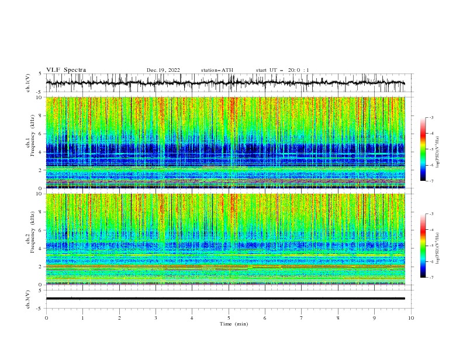Click the "Time (min)" x-axis label

[x=234, y=324]
